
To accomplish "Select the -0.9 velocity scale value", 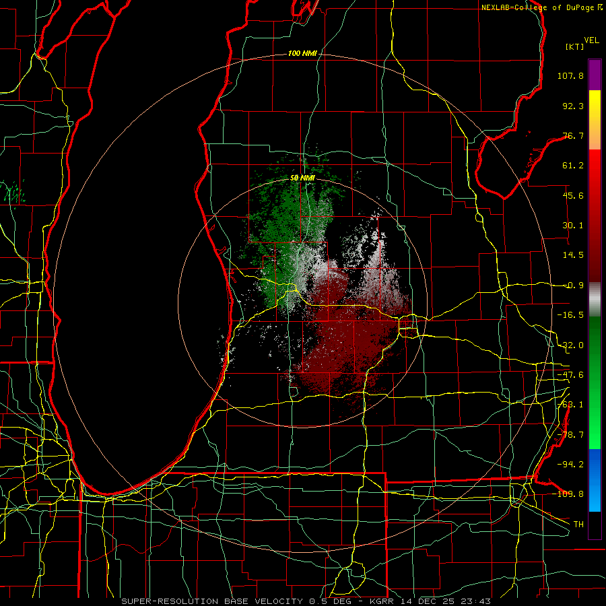I will (573, 285).
